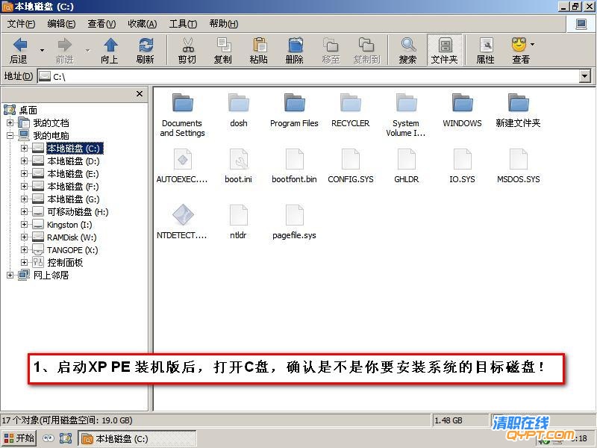597x448 pixels.
Task: Expand the Local Disk (G:) tree node
Action: (x=24, y=199)
